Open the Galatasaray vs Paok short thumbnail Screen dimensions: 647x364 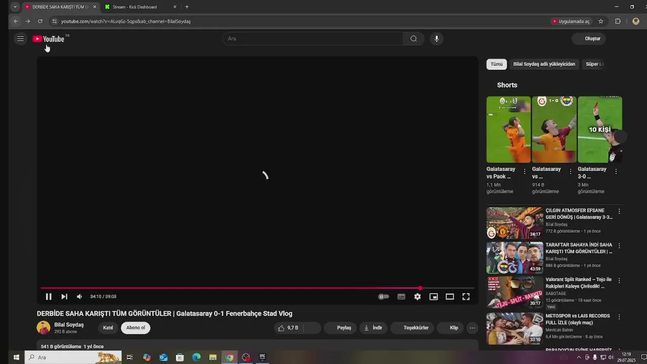(x=509, y=129)
